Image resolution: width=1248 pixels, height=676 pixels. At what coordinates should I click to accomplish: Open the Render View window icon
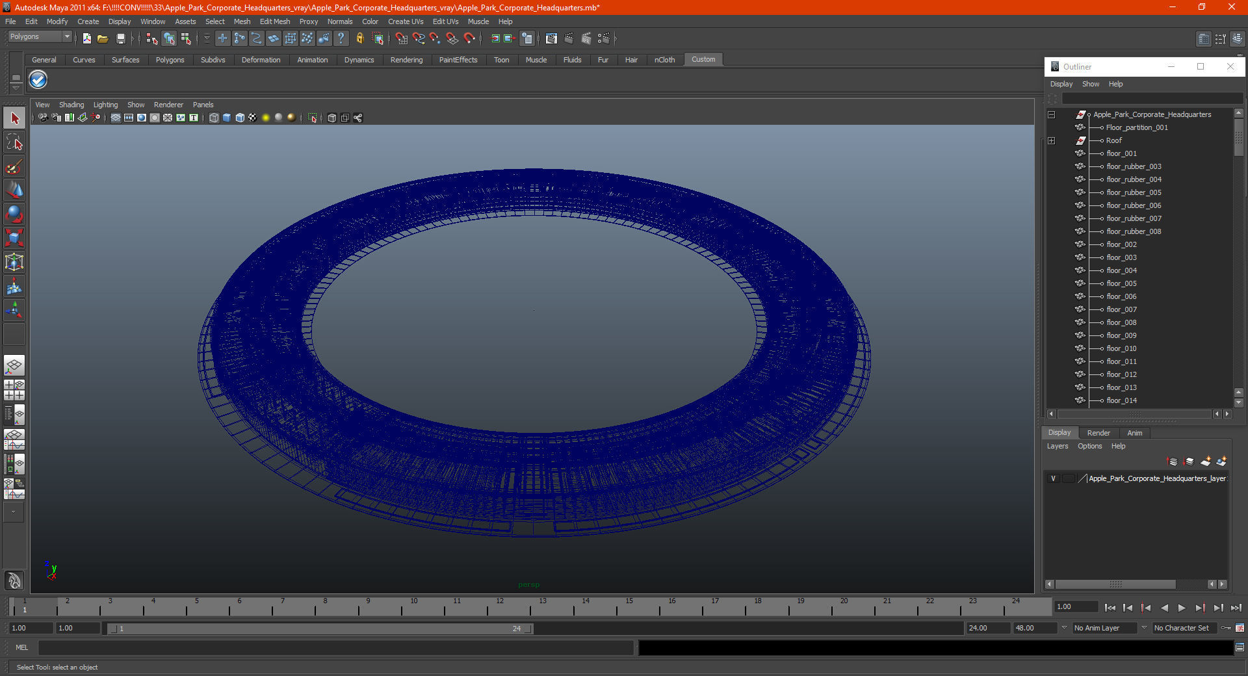[x=551, y=38]
